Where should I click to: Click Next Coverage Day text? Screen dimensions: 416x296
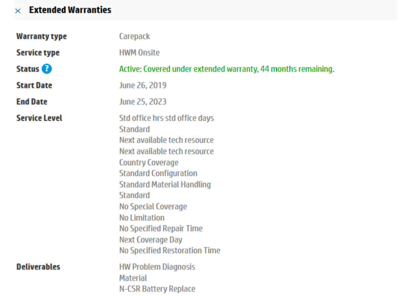(x=150, y=240)
